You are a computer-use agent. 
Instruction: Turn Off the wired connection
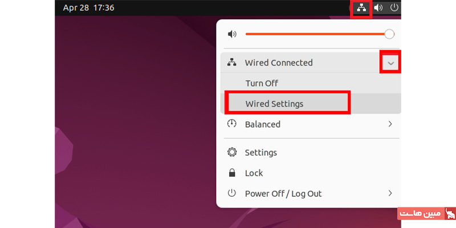coord(262,83)
